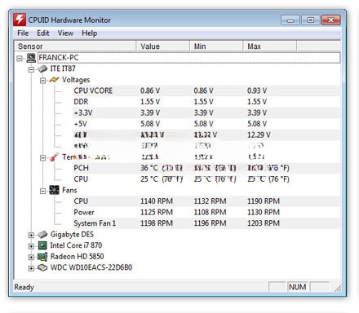Select the Power fan row
The width and height of the screenshot is (359, 313).
coord(206,212)
